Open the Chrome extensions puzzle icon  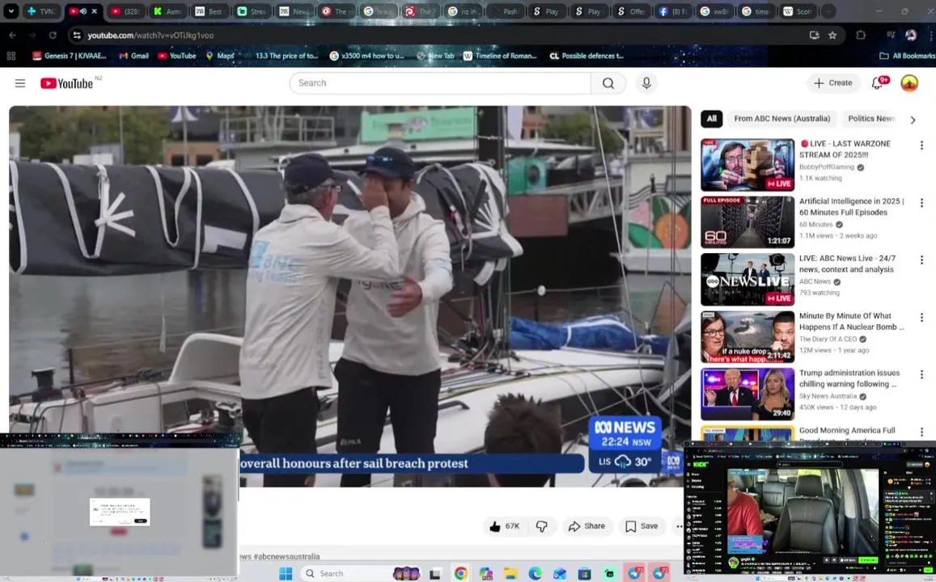pos(861,36)
